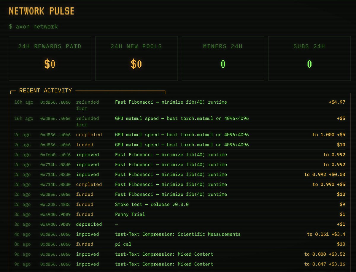Click the '8d ago' timestamp
The height and width of the screenshot is (272, 356).
(x=22, y=244)
